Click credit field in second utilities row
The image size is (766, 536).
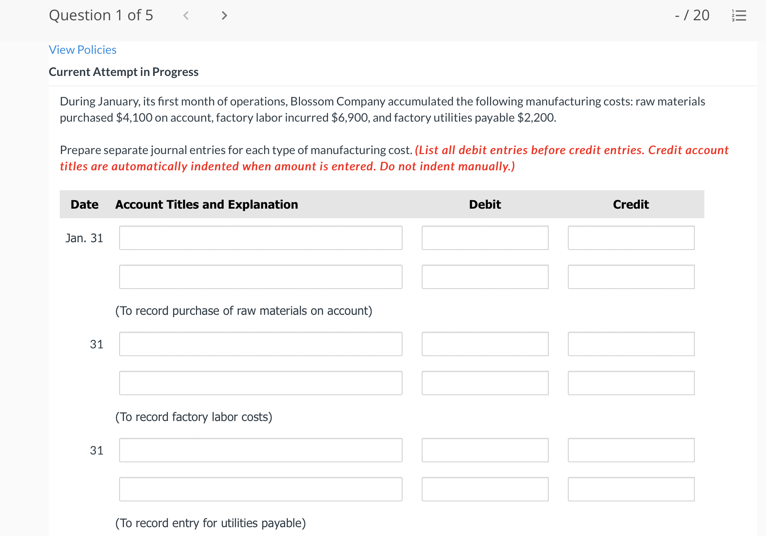coord(631,489)
